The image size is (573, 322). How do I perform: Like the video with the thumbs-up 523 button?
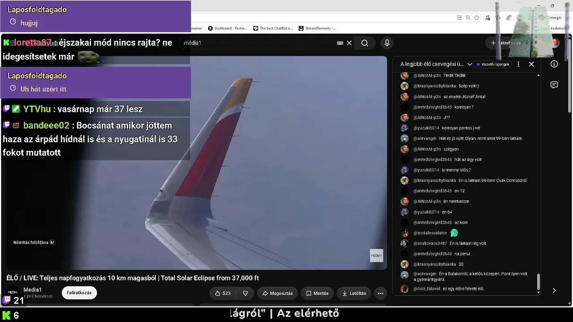223,293
